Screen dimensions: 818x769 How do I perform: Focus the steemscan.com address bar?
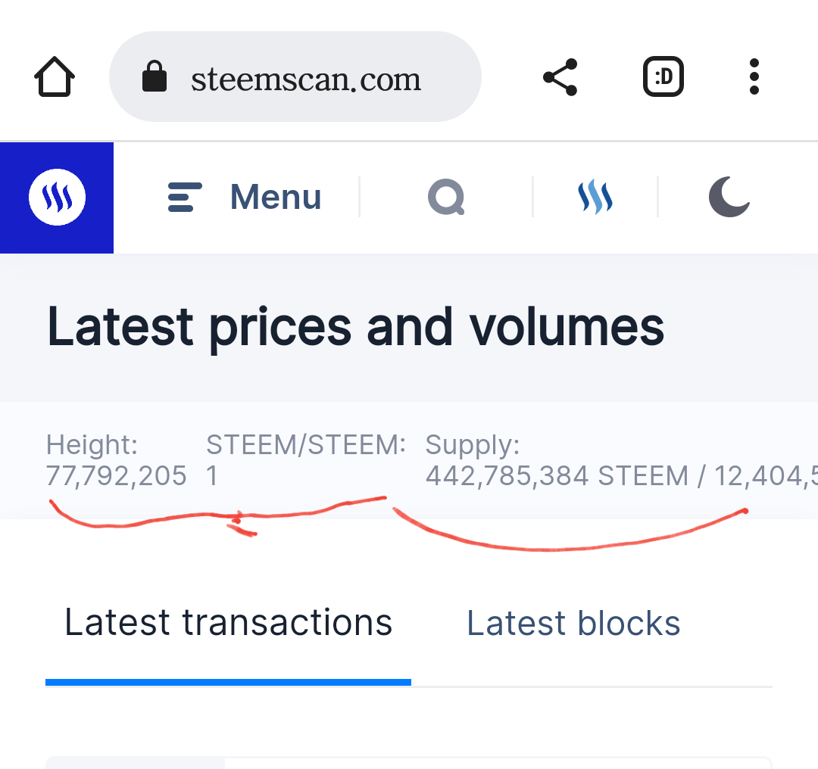point(305,79)
